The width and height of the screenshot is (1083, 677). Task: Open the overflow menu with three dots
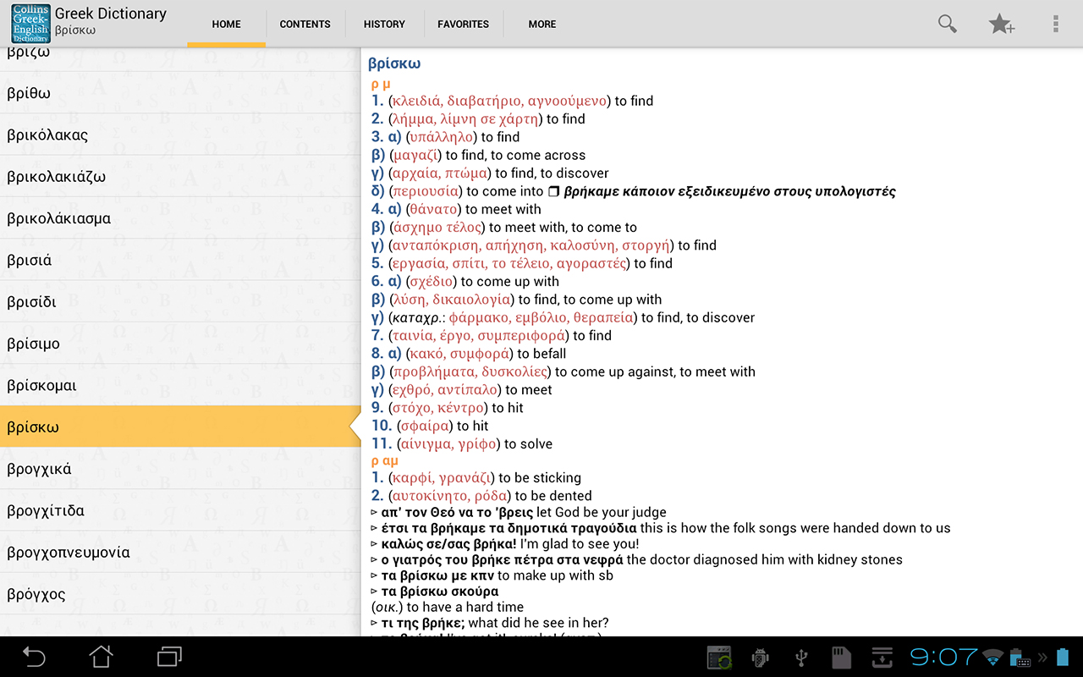(1056, 24)
